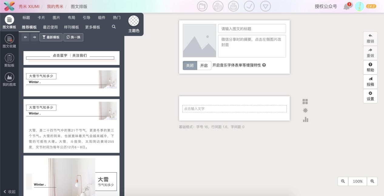
Task: Click 换一换 refresh button
Action: point(73,37)
